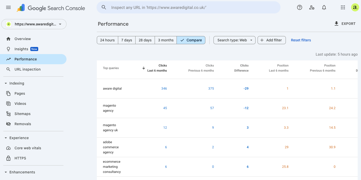Click the Performance trend icon
The image size is (361, 180).
tap(8, 59)
